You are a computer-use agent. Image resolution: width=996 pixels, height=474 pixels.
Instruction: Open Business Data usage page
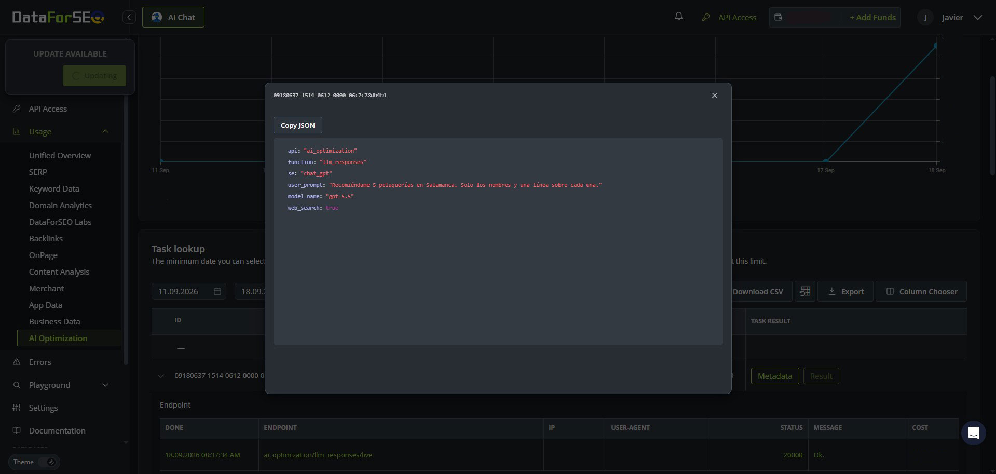click(54, 321)
